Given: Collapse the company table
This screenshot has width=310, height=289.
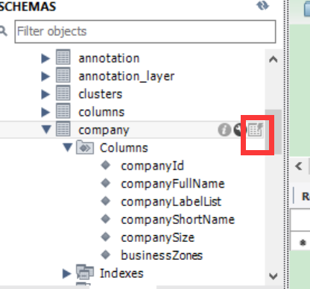Looking at the screenshot, I should (46, 130).
